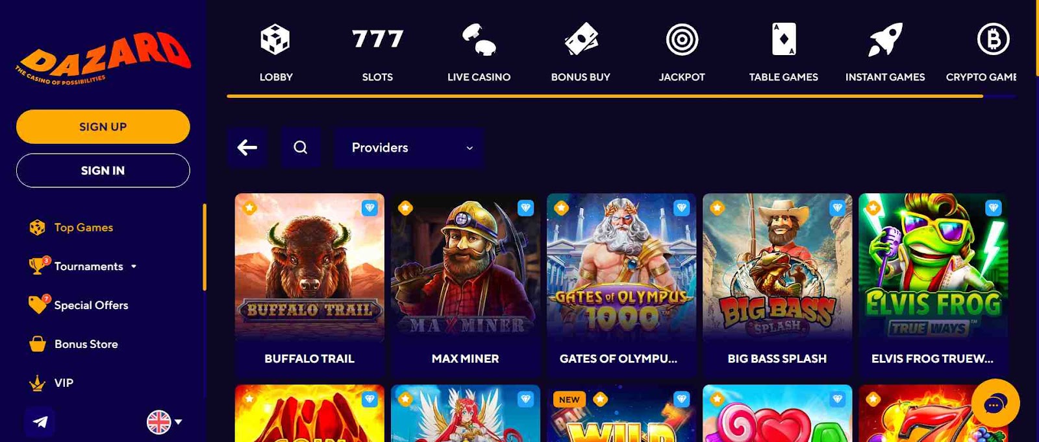Open the Providers dropdown
This screenshot has width=1039, height=442.
point(409,148)
